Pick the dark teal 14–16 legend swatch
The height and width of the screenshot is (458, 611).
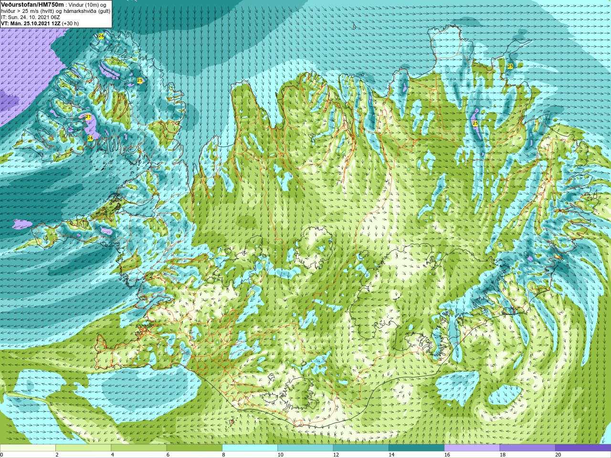[416, 448]
